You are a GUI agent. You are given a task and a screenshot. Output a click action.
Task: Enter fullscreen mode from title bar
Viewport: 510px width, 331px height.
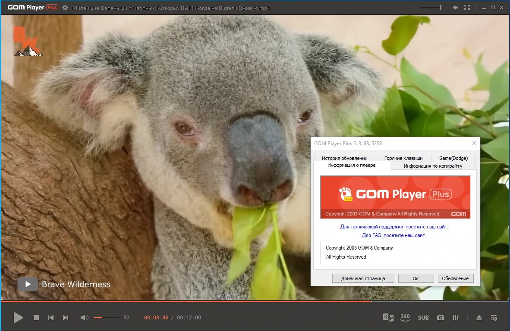(x=467, y=7)
